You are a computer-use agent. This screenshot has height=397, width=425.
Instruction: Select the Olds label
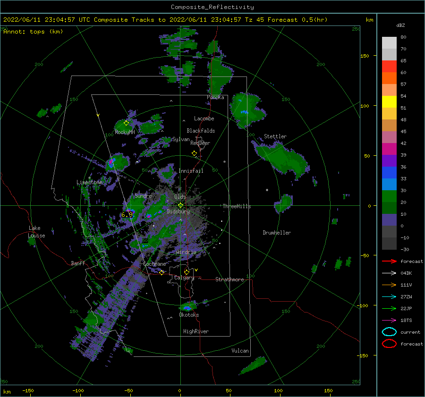tap(180, 197)
